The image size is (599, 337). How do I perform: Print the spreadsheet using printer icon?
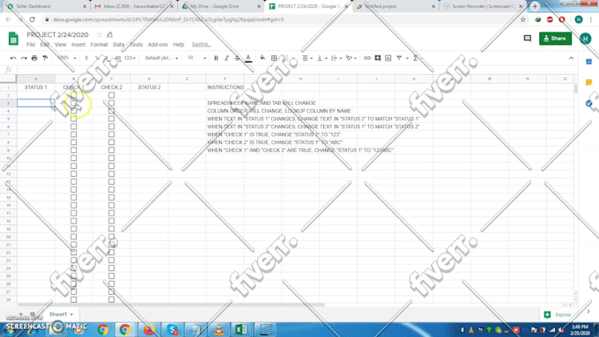(x=34, y=58)
